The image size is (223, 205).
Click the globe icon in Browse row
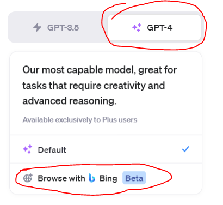28,178
